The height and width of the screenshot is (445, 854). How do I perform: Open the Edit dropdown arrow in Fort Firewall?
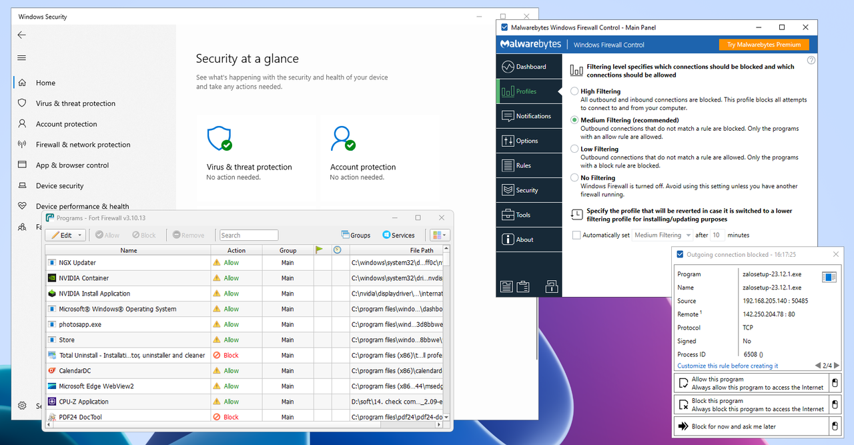point(80,235)
